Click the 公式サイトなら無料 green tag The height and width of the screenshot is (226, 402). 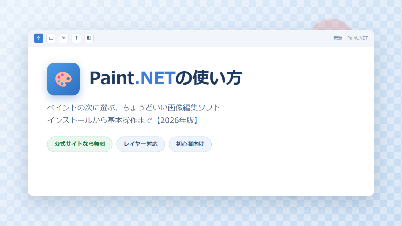(80, 144)
